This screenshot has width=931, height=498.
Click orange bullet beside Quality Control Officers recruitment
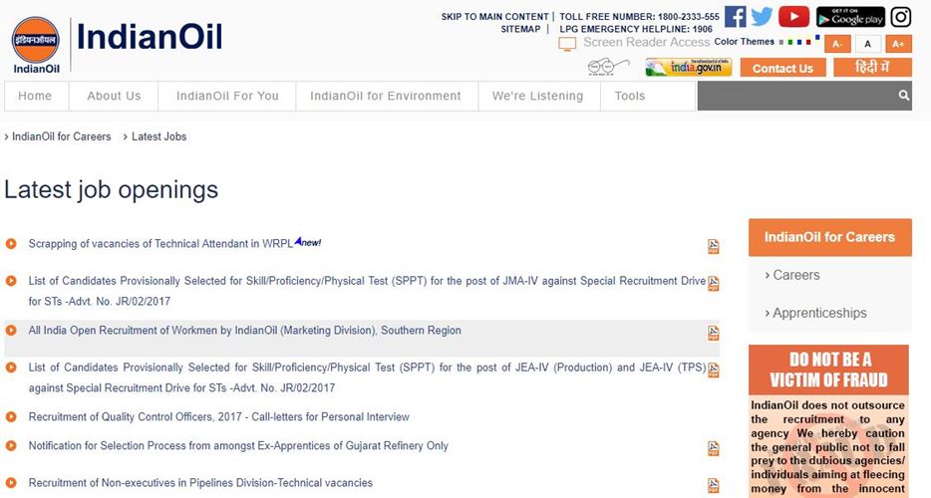point(11,416)
